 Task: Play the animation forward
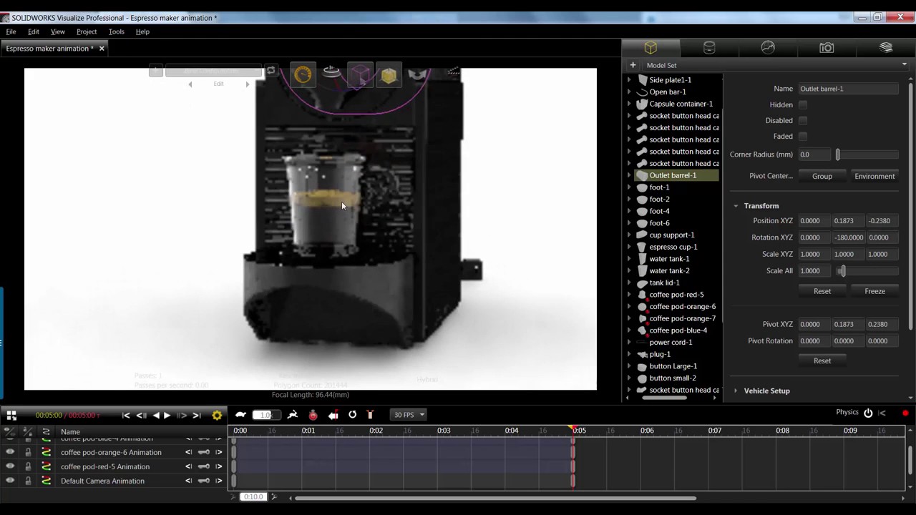point(167,415)
